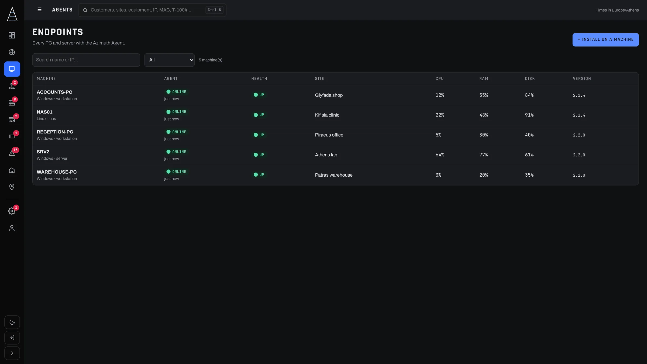
Task: Click the Glyfada shop site cell
Action: [x=329, y=95]
